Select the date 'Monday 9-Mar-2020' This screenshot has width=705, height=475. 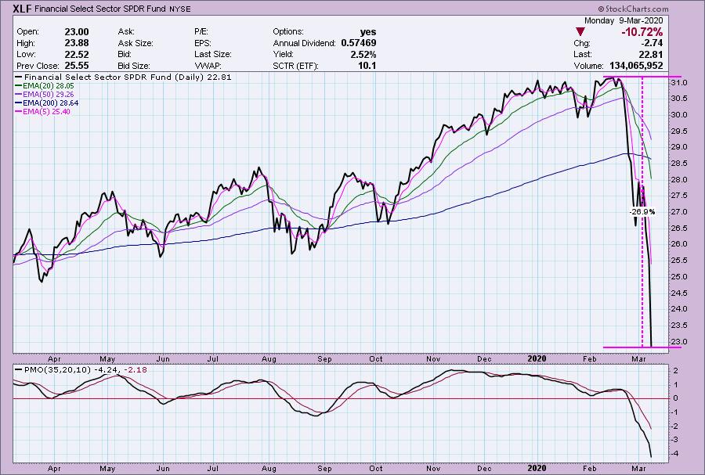(x=624, y=20)
